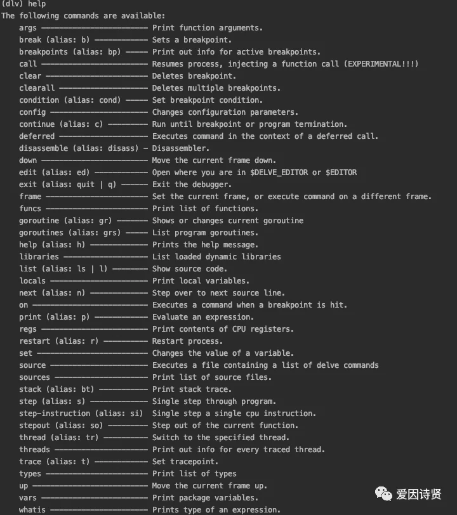Select the 'goroutines (alias: grs)' command
Screen dimensions: 457x515
(x=70, y=233)
